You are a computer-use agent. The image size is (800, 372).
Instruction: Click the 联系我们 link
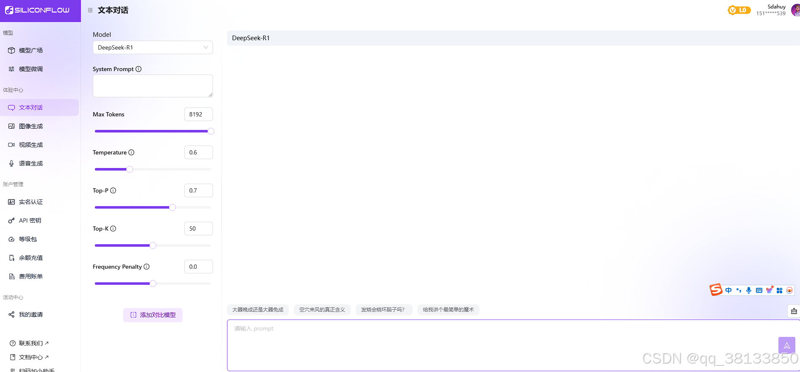pos(29,343)
